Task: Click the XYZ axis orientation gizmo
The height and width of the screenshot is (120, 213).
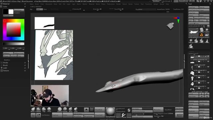Action: 177,20
